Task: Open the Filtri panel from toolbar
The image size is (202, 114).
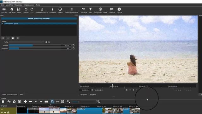Action: click(91, 10)
